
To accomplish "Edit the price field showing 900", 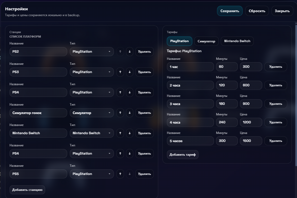I will click(251, 104).
